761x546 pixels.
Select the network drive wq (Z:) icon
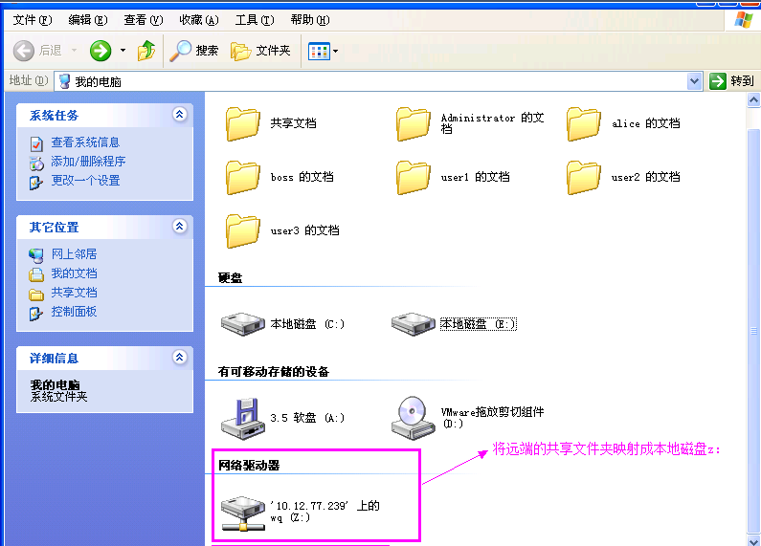243,513
